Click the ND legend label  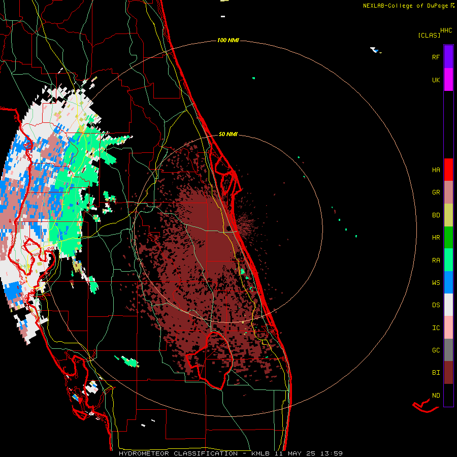coord(436,396)
